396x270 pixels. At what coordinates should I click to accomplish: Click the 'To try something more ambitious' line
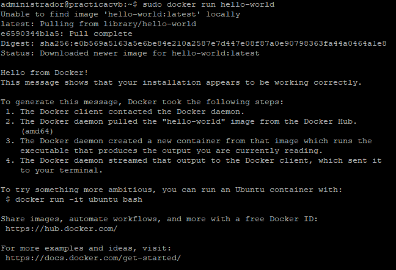click(172, 190)
